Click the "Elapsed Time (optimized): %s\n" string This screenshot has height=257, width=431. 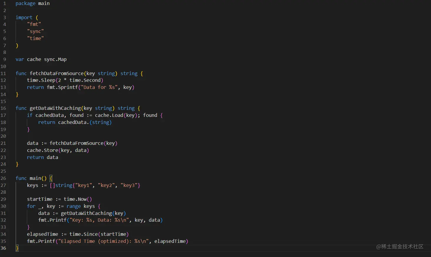pos(103,241)
